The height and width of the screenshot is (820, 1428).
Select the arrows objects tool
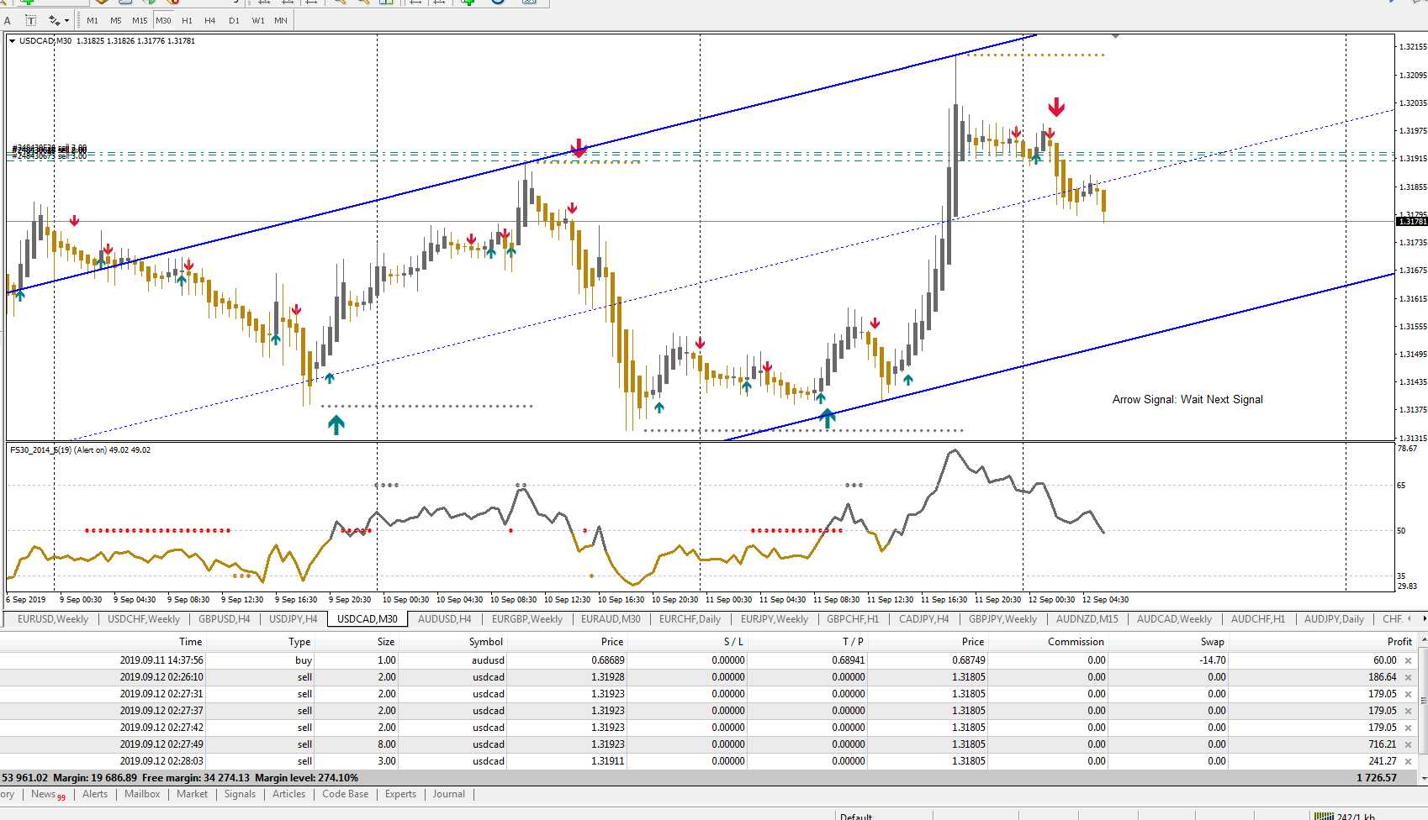click(55, 20)
